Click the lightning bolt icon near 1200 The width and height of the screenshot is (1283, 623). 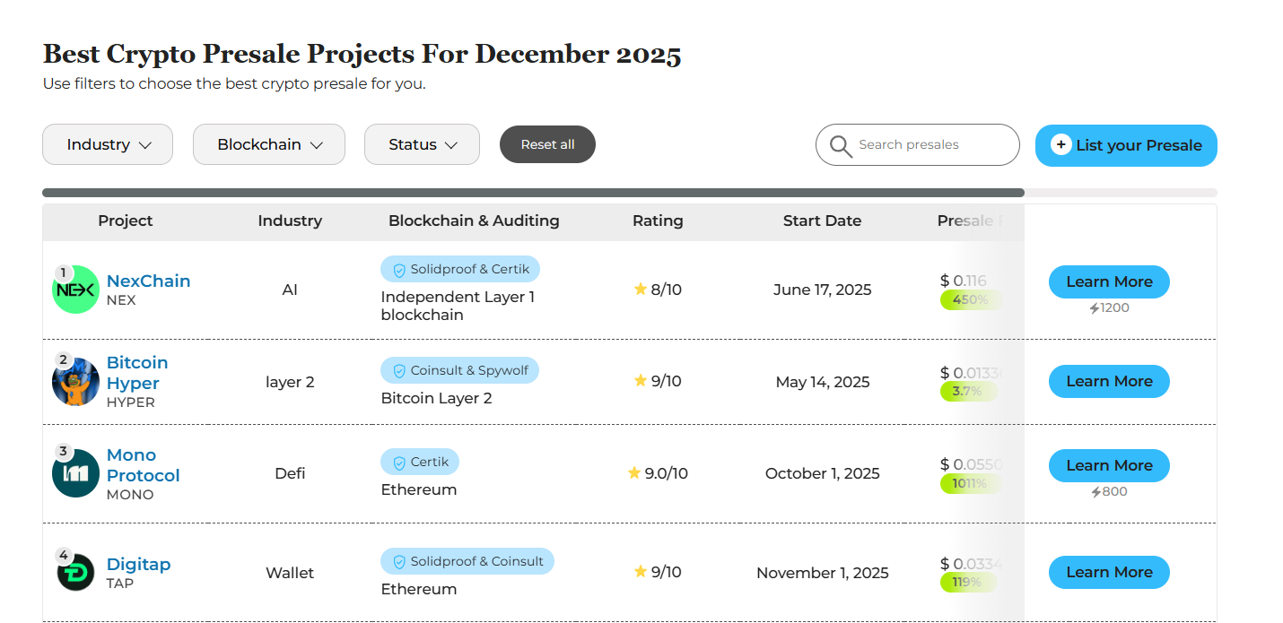click(1094, 307)
